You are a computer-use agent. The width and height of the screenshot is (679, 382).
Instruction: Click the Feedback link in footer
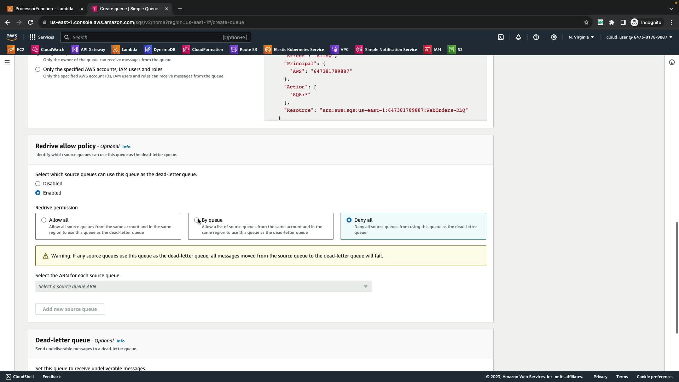point(52,377)
